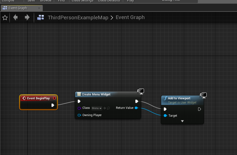This screenshot has width=237, height=155.
Task: Click Create Menu Widget's execution input pin
Action: point(79,101)
